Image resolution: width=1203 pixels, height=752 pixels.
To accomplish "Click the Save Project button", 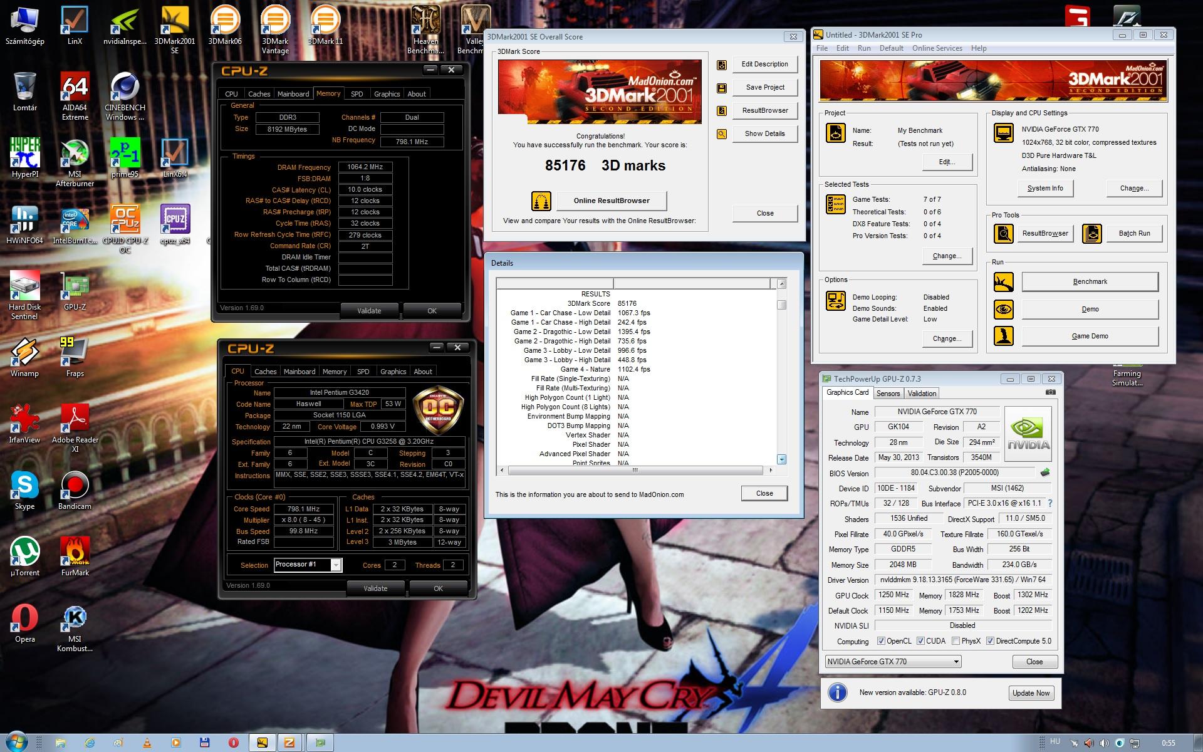I will tap(764, 88).
